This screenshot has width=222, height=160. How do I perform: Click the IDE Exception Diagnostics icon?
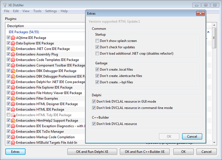(13, 126)
